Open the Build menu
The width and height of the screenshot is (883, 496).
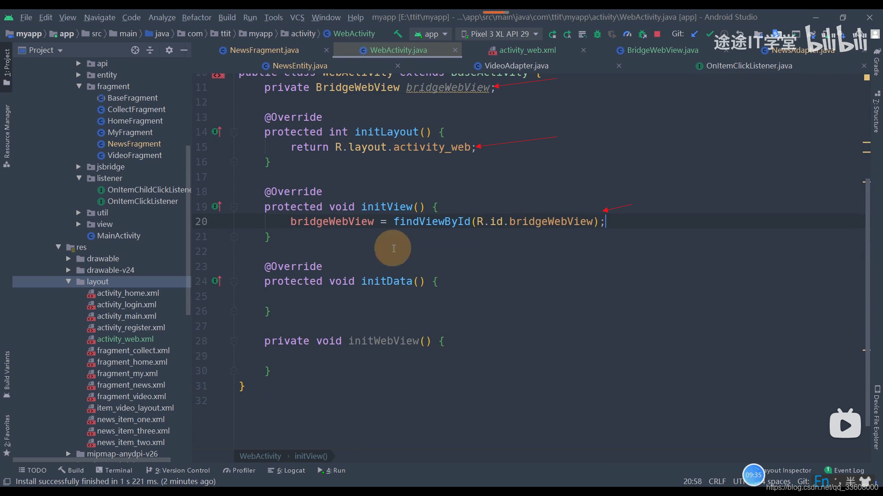[x=227, y=17]
